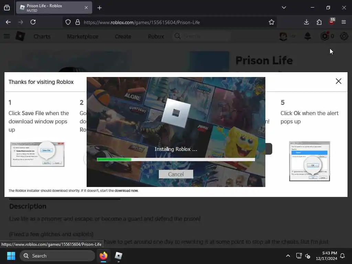The image size is (352, 264).
Task: Open the Create page
Action: coord(123,36)
